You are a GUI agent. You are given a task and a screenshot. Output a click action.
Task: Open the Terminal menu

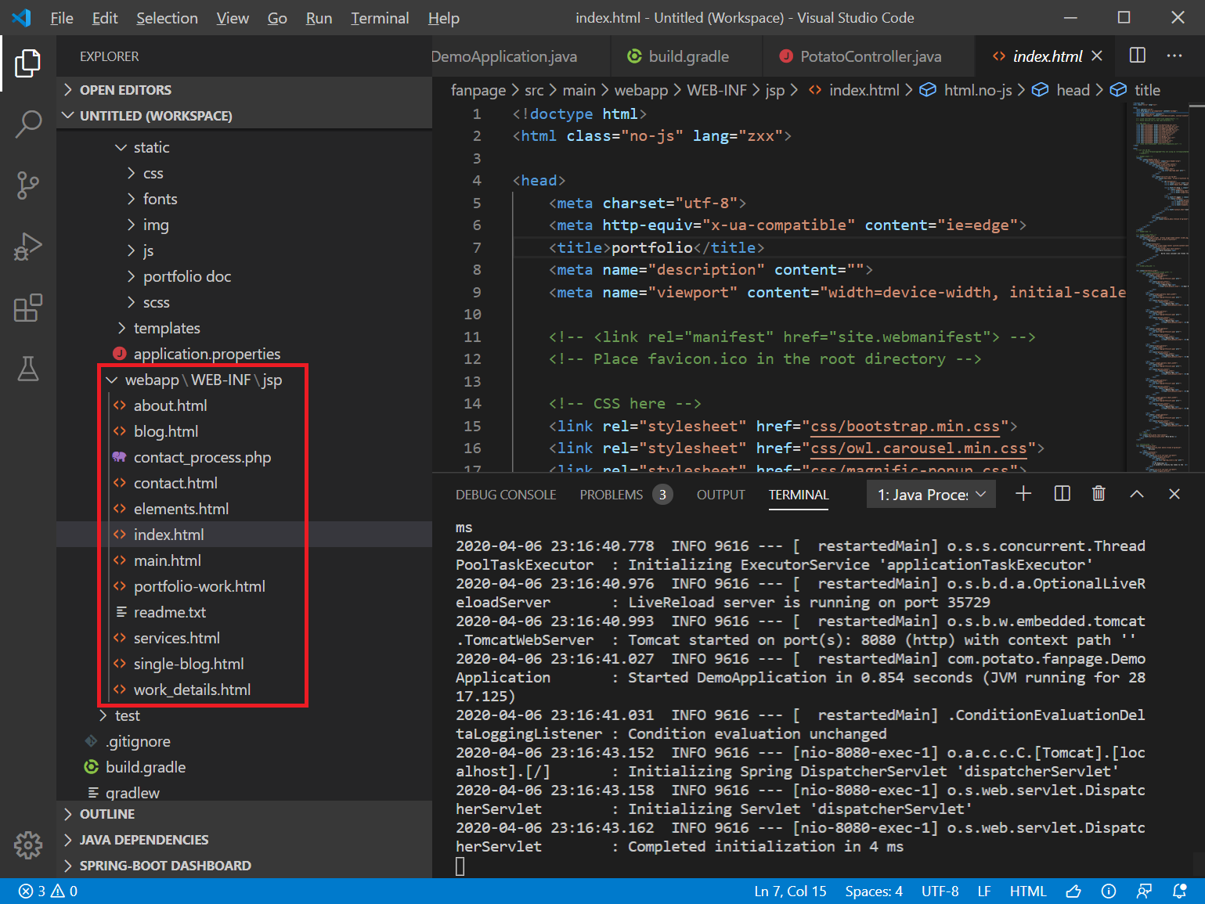pos(380,18)
